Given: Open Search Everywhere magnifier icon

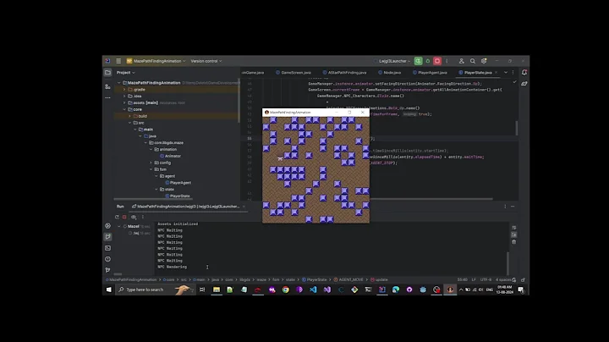Looking at the screenshot, I should (x=473, y=61).
